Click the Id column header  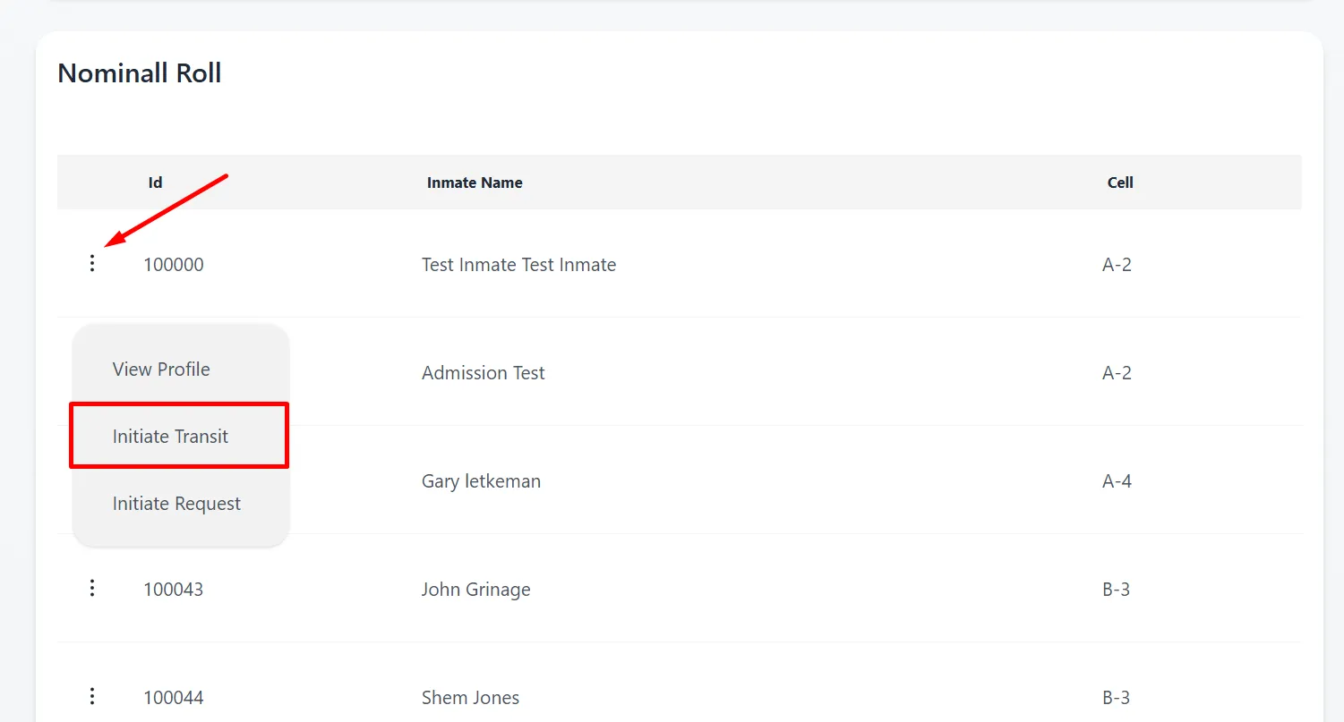point(155,183)
